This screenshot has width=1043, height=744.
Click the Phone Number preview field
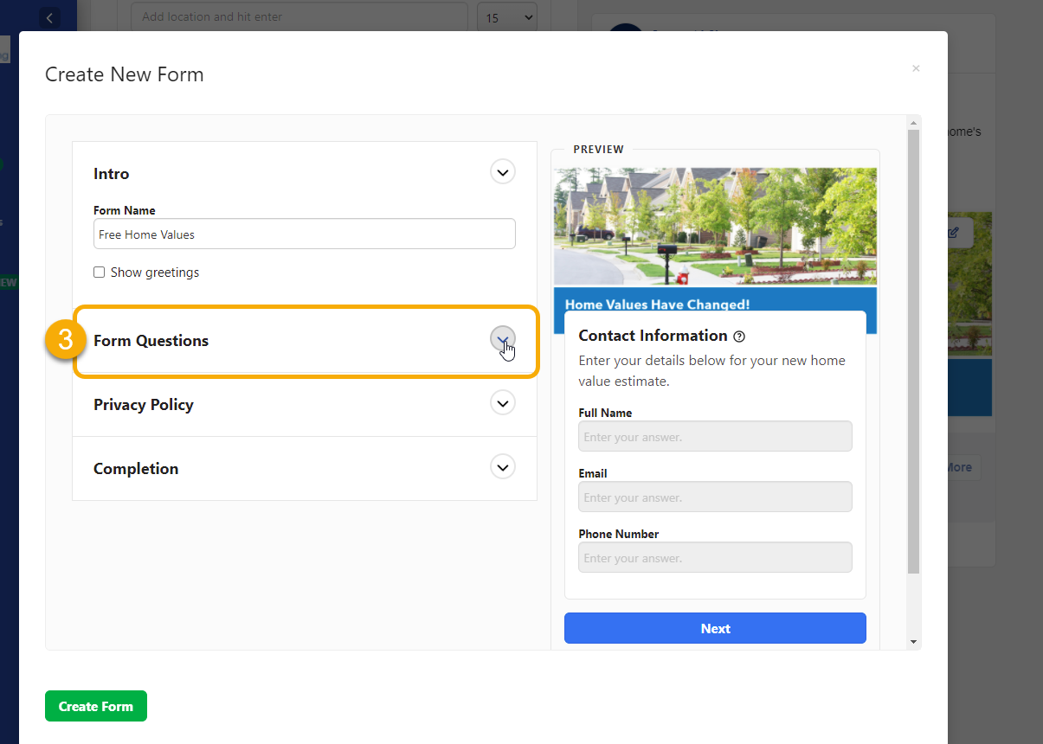click(715, 558)
